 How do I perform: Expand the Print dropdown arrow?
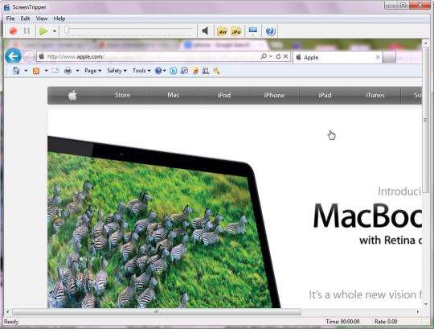[77, 71]
